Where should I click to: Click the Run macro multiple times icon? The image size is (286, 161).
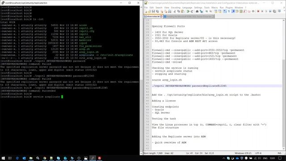[x=270, y=11]
